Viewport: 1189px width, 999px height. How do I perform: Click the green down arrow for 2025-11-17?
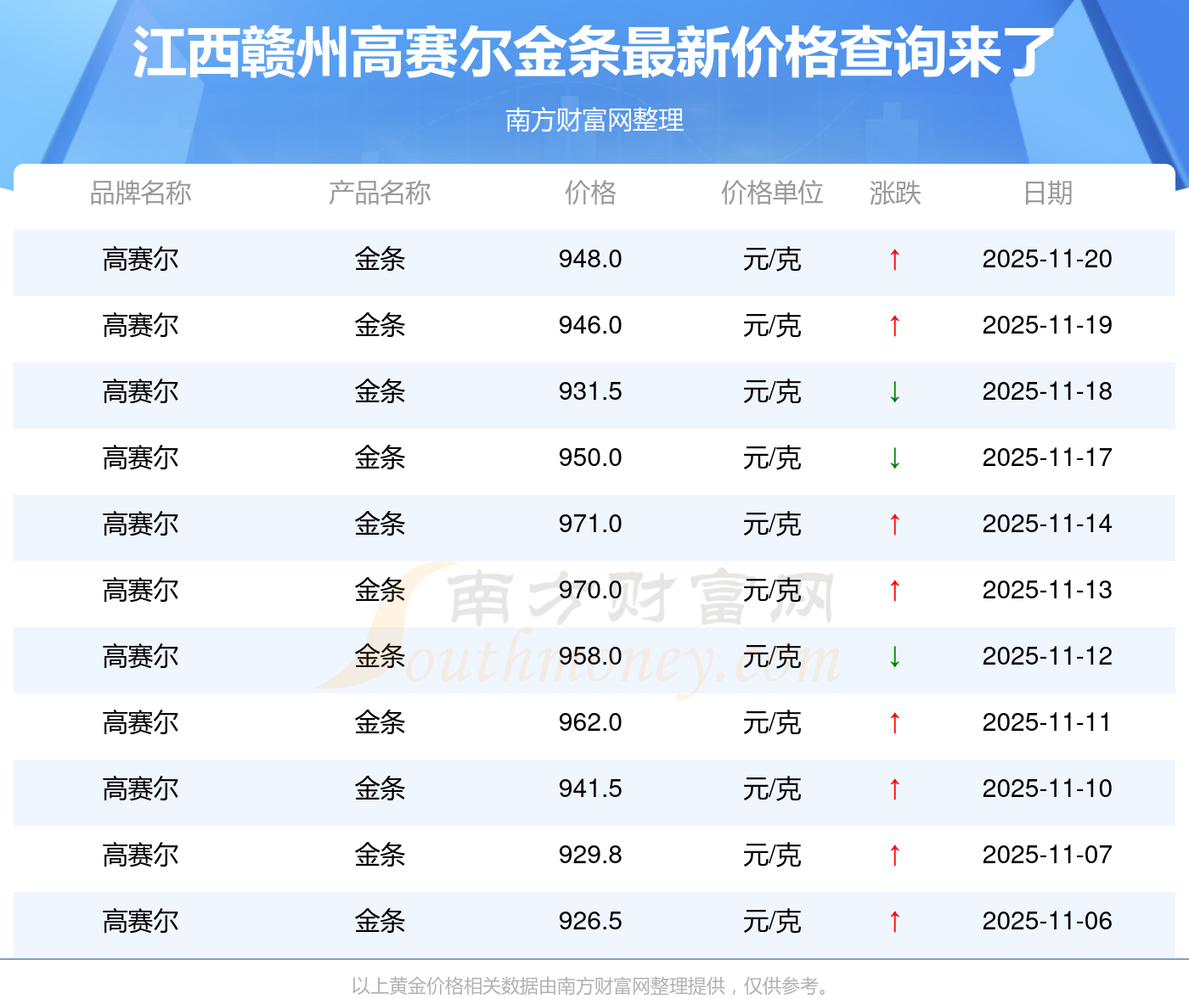[x=894, y=457]
